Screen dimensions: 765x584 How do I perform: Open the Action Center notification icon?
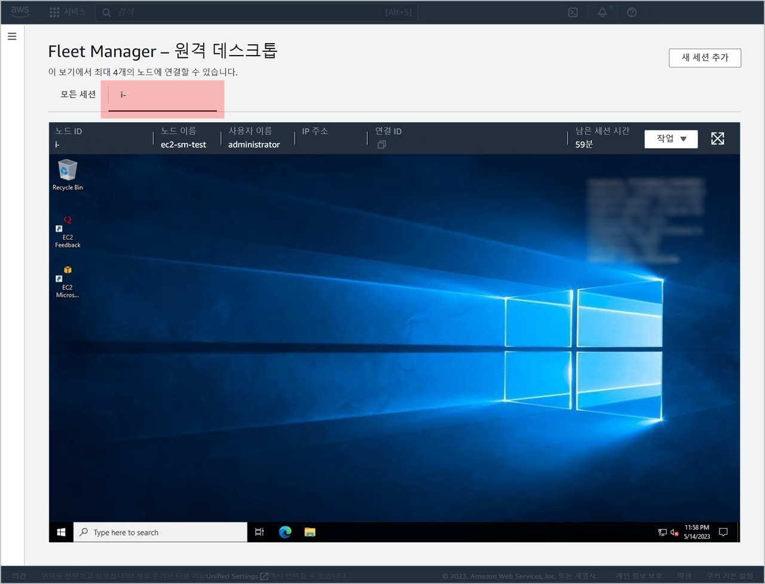point(723,532)
